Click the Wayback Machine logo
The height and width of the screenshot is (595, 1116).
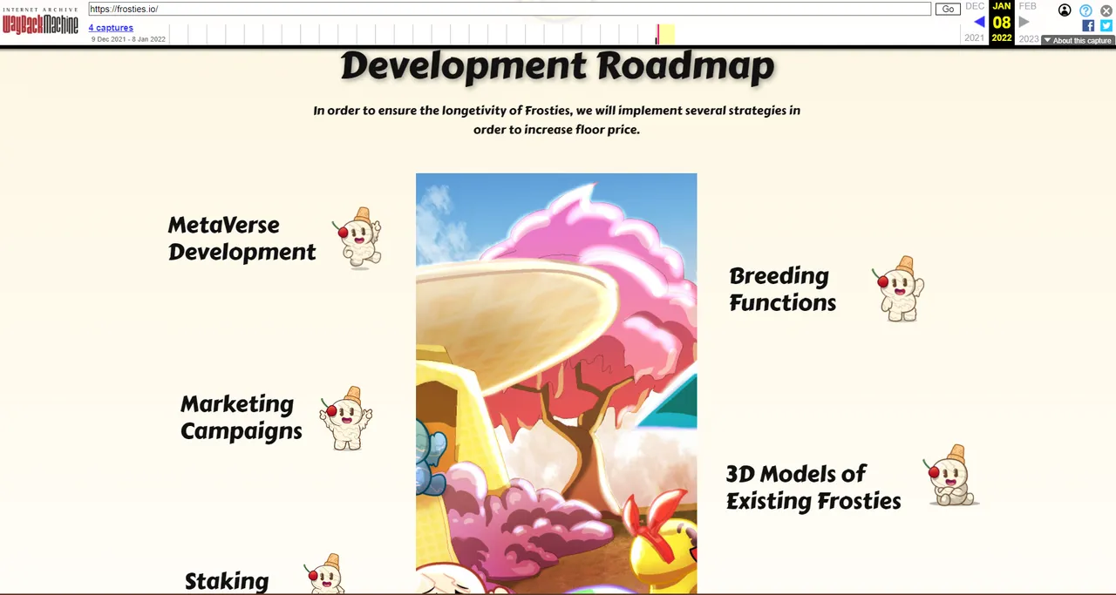click(x=40, y=22)
